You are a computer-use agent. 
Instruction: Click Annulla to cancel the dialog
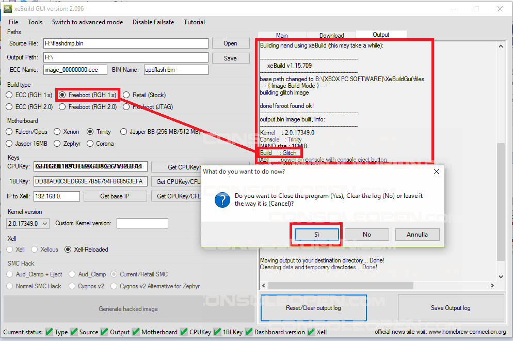(417, 235)
